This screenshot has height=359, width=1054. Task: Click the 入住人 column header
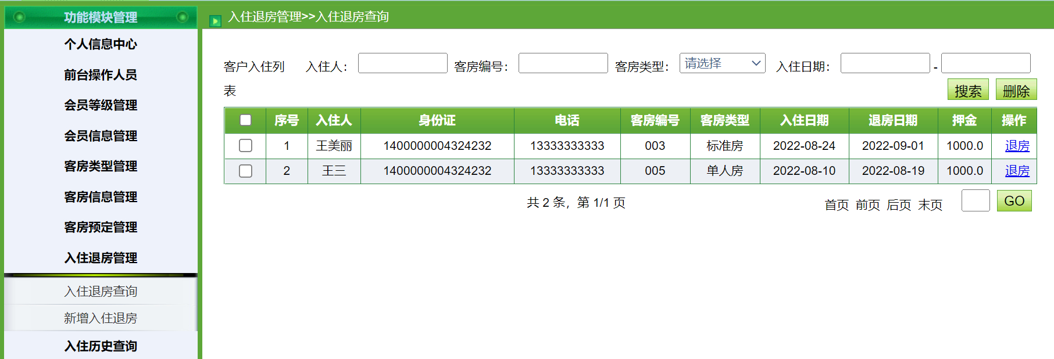pyautogui.click(x=334, y=120)
